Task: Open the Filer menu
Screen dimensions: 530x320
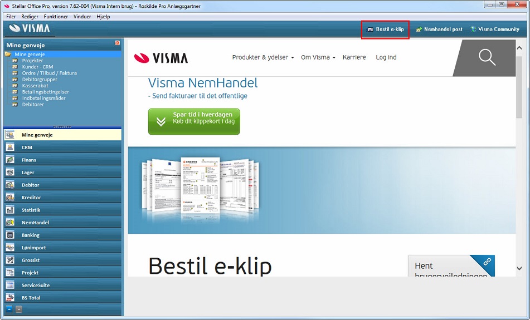Action: pyautogui.click(x=11, y=17)
